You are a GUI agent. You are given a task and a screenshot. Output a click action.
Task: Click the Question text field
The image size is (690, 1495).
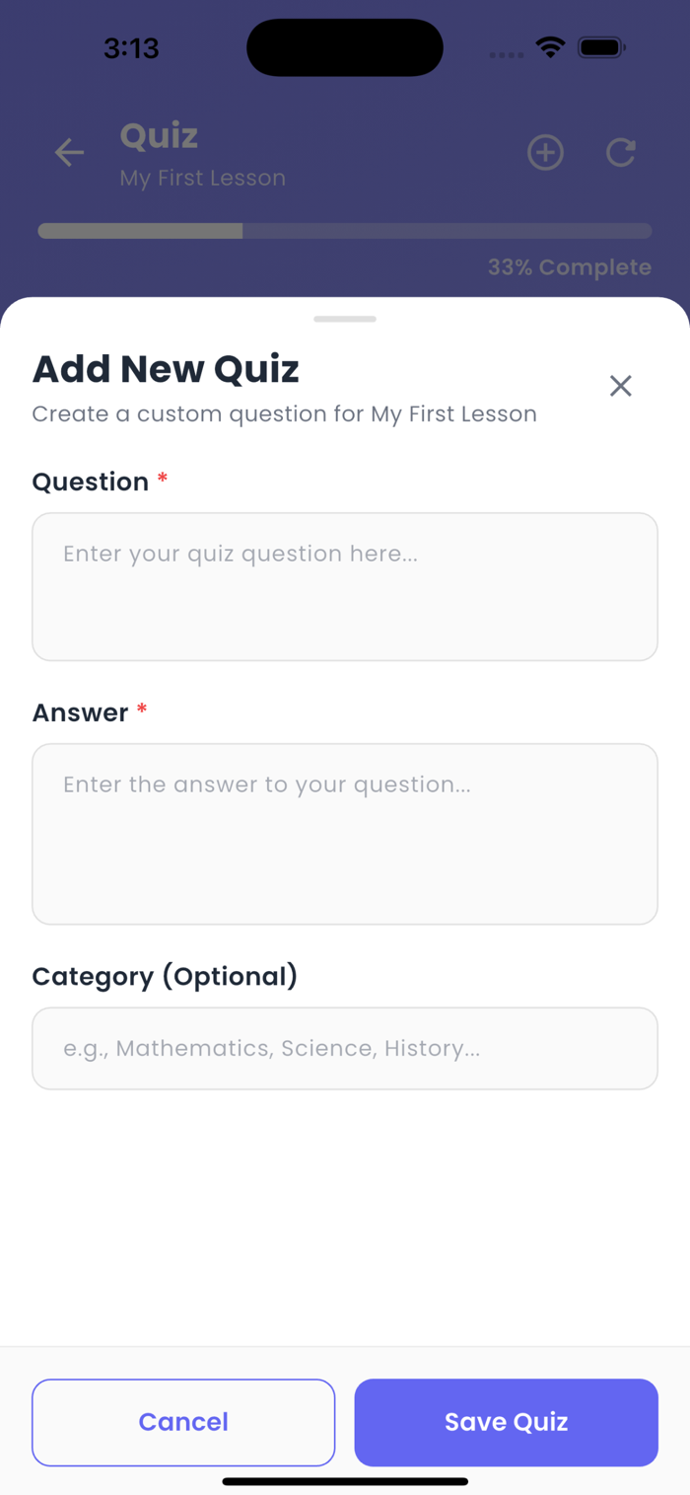(x=345, y=586)
